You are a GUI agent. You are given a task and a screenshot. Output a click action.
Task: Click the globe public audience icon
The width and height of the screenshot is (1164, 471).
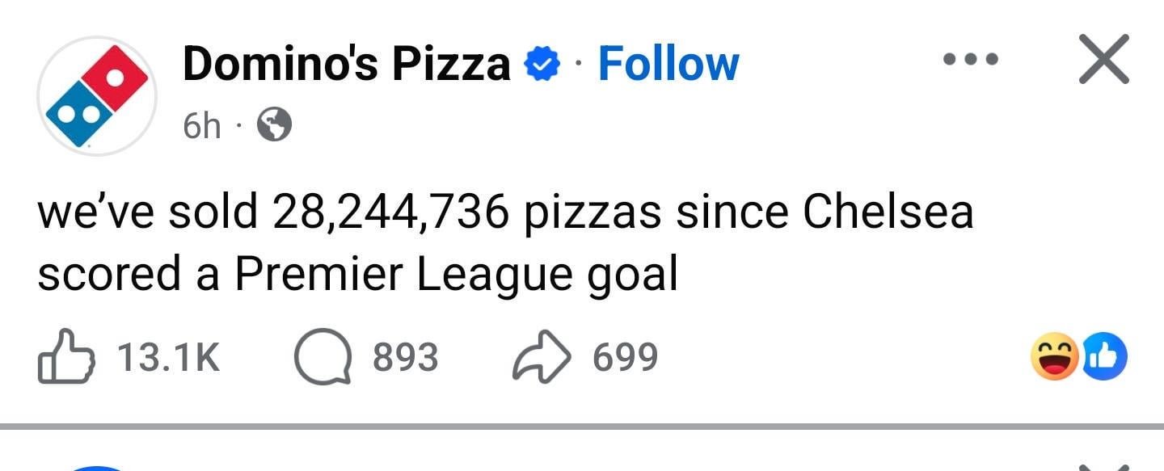click(x=274, y=125)
